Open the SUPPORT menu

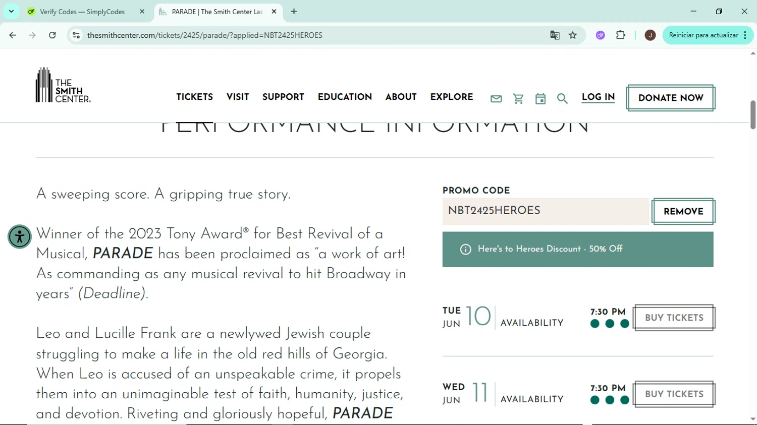pyautogui.click(x=283, y=97)
